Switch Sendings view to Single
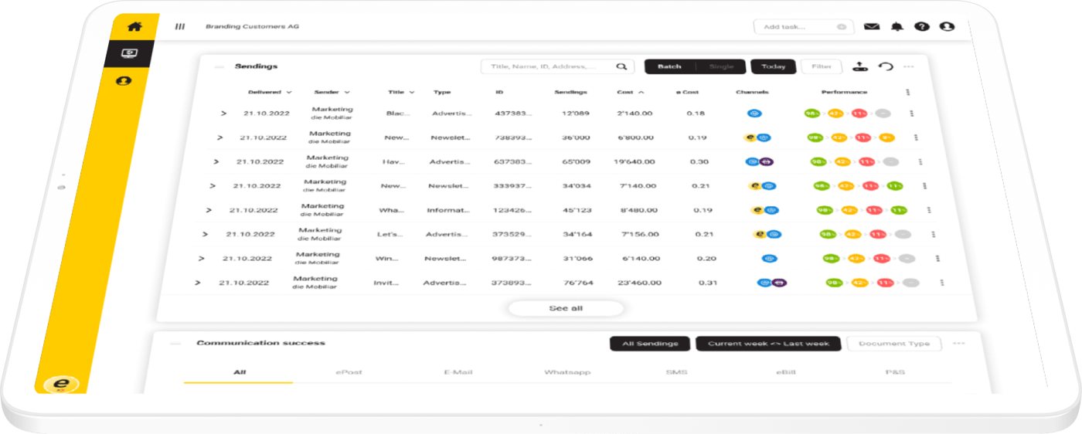 (721, 66)
